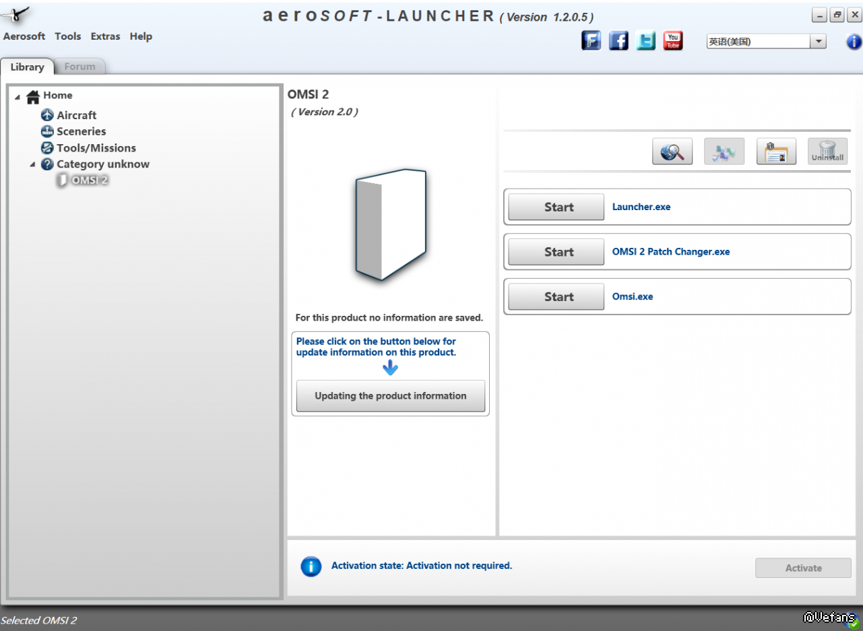Select Sceneries in the library tree
This screenshot has width=863, height=631.
[x=81, y=131]
